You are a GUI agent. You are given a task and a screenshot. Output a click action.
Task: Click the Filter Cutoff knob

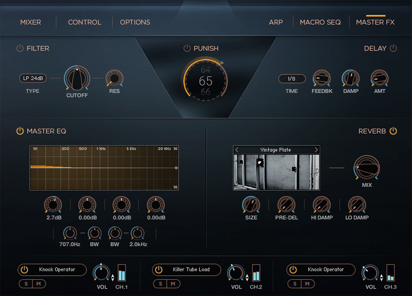point(77,78)
